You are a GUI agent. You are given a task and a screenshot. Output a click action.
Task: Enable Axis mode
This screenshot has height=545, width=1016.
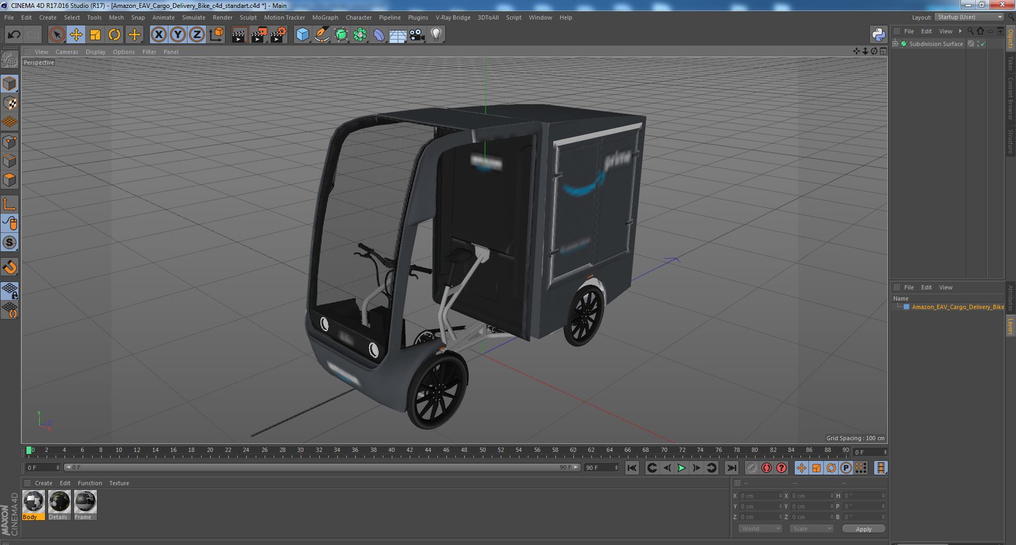coord(10,204)
